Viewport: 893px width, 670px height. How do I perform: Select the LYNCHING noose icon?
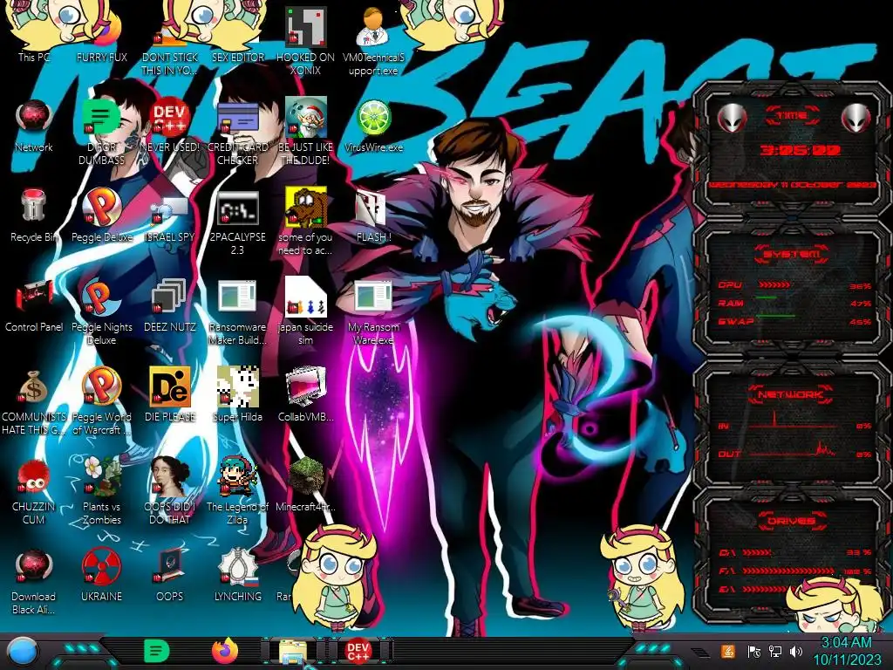tap(237, 574)
